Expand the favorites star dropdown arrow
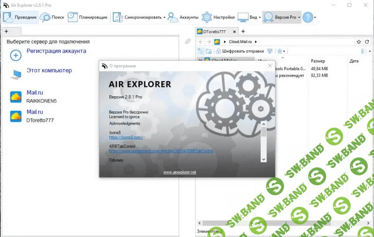The width and height of the screenshot is (374, 237). [x=284, y=51]
